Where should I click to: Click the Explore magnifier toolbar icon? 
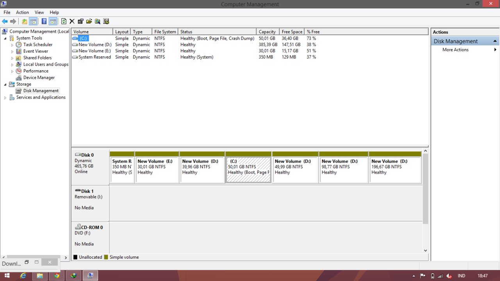point(98,21)
